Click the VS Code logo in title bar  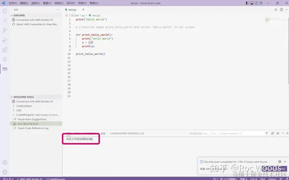point(4,3)
